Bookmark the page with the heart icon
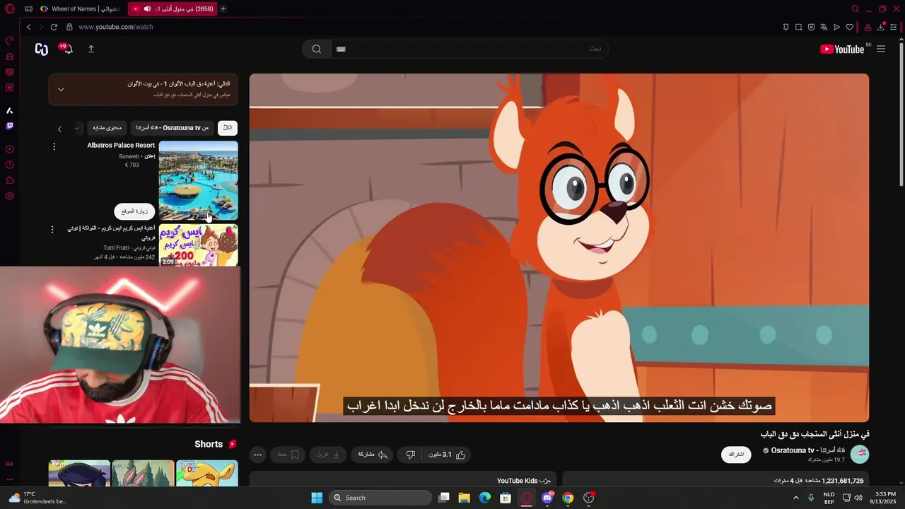Screen dimensions: 905x509 click(850, 27)
